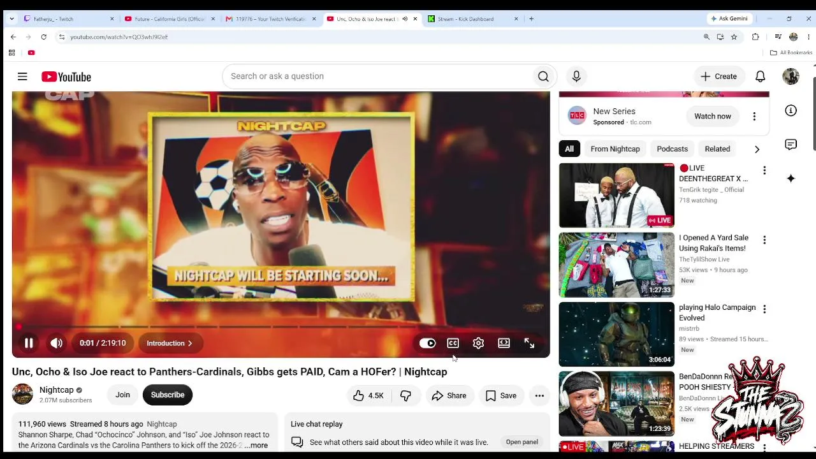Share this video
The width and height of the screenshot is (816, 459).
(449, 395)
